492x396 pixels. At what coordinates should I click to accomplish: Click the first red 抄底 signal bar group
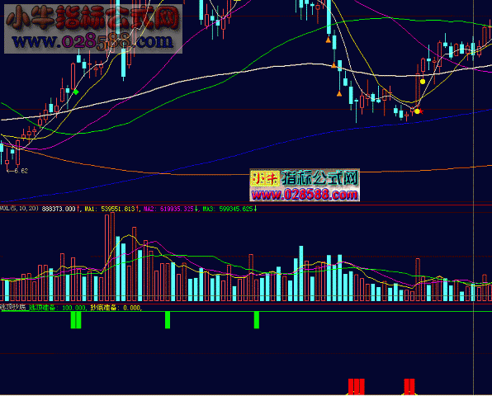click(357, 387)
